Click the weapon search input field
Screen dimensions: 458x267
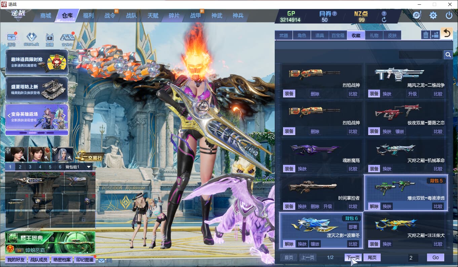pyautogui.click(x=421, y=55)
